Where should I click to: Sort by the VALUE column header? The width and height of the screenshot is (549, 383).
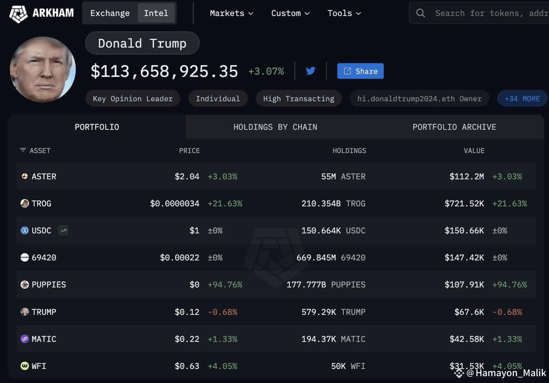(474, 150)
